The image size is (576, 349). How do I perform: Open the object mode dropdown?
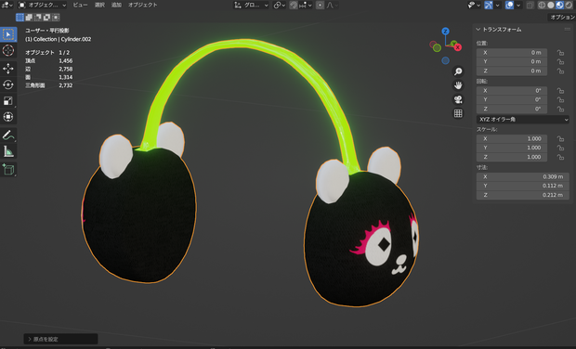(42, 5)
